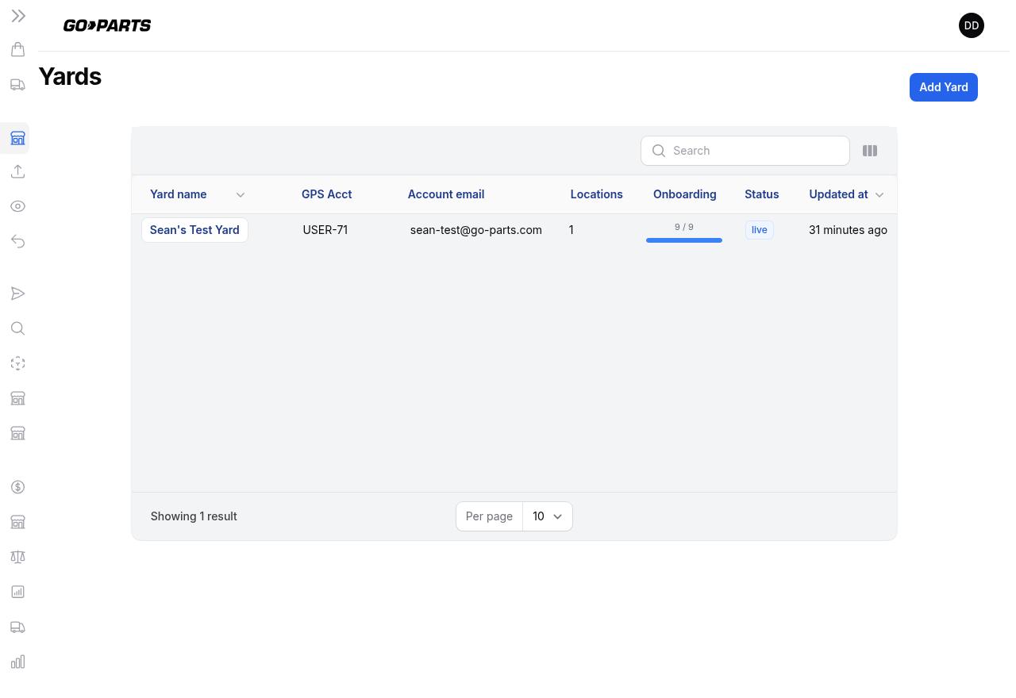Select the truck icon below the boxed chart icon
1016x698 pixels.
pos(17,627)
